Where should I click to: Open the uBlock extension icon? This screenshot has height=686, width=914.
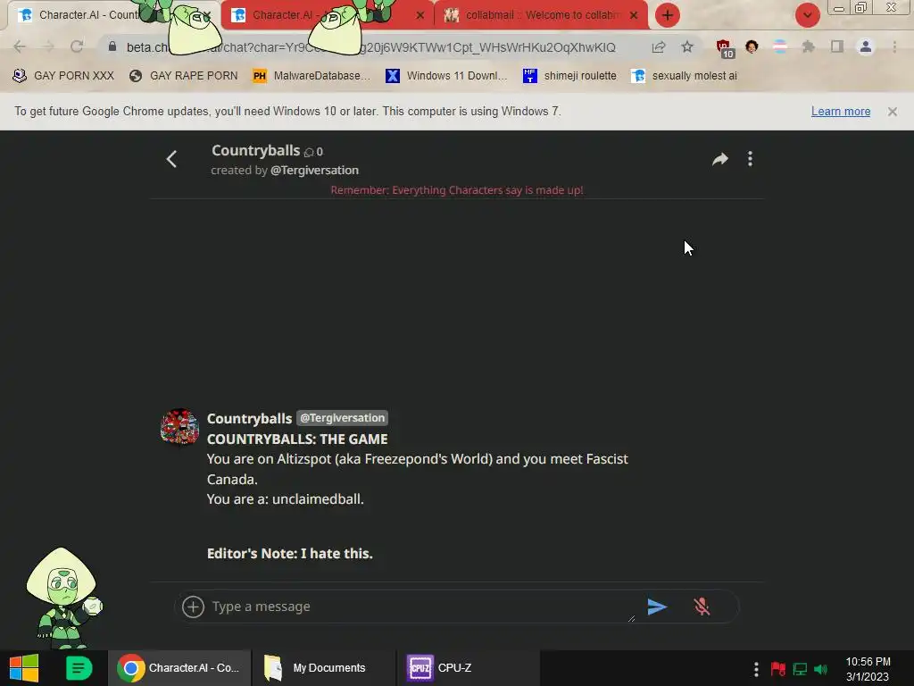[725, 48]
